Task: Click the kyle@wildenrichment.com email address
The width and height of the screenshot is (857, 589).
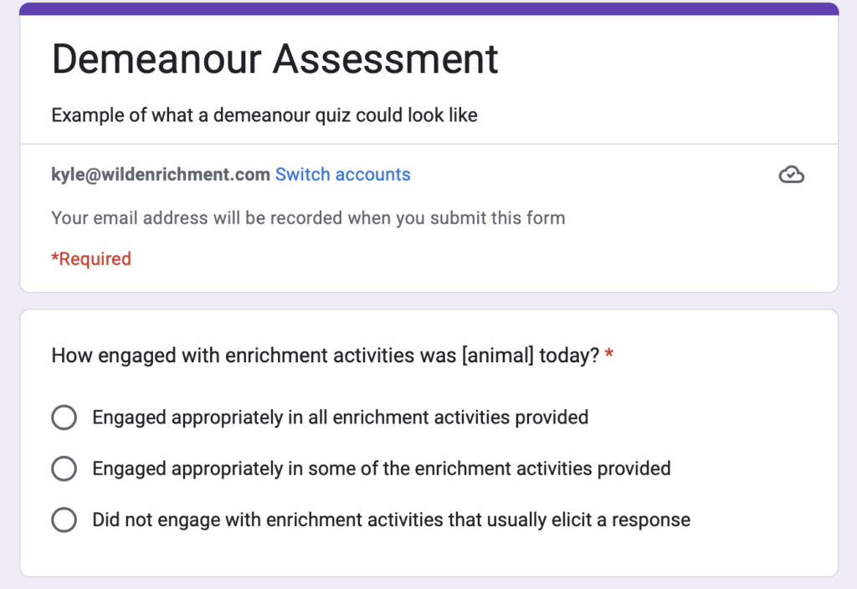Action: click(x=161, y=174)
